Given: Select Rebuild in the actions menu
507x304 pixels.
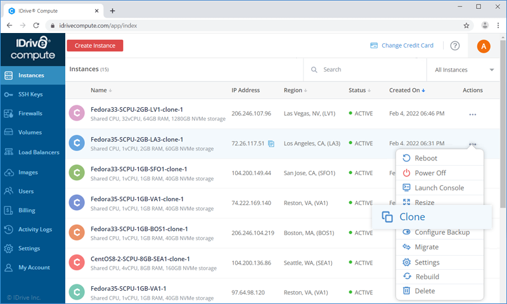Looking at the screenshot, I should [440, 277].
